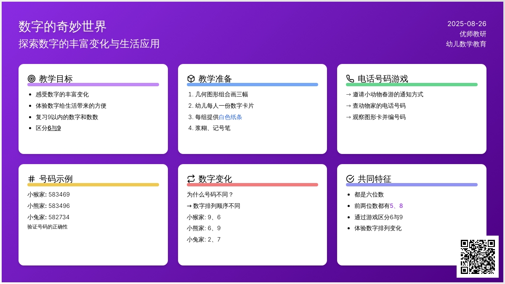Viewport: 505px width, 284px height.
Task: Click the target icon beside 教学目标
Action: coord(32,79)
